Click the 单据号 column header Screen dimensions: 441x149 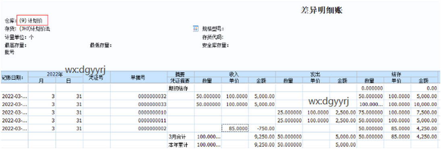(x=139, y=77)
